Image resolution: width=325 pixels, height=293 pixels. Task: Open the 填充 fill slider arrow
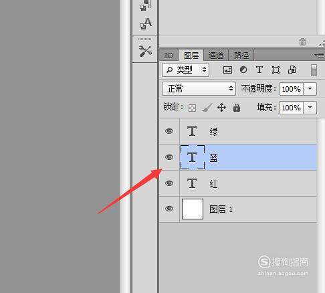(310, 108)
